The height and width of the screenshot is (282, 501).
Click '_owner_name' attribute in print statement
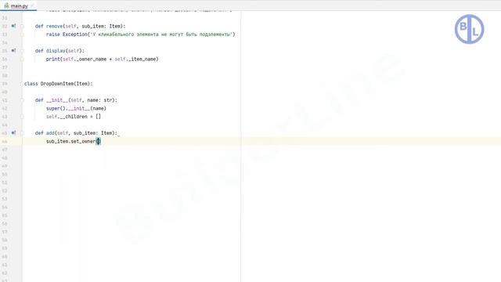coord(92,60)
